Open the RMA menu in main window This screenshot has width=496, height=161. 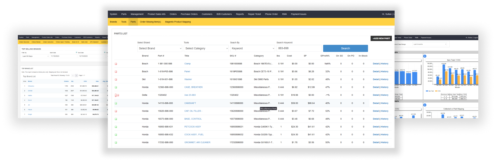[x=284, y=14]
